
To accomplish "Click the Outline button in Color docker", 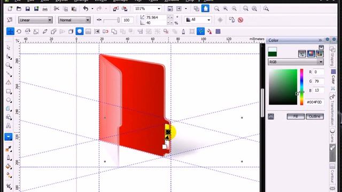I will point(315,116).
